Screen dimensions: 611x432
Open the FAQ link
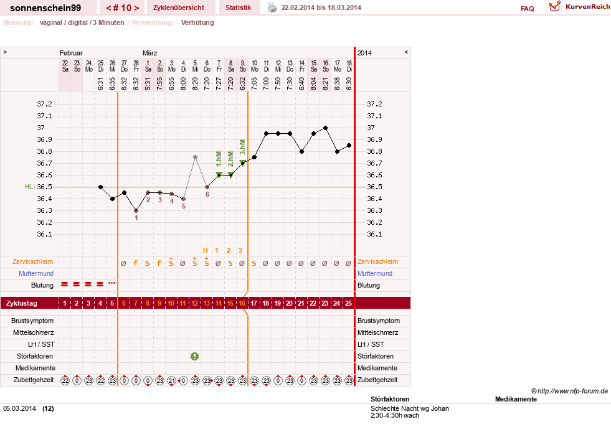[x=527, y=9]
